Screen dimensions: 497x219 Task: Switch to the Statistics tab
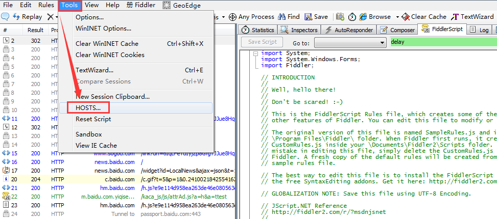click(x=257, y=30)
